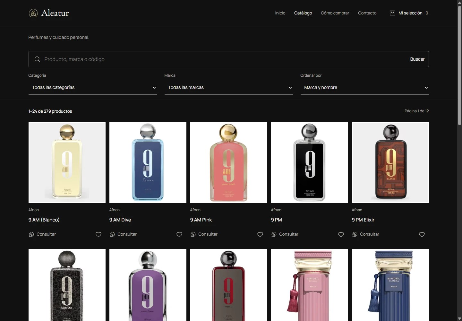Image resolution: width=462 pixels, height=321 pixels.
Task: Open the Mi selección bag icon
Action: click(392, 13)
